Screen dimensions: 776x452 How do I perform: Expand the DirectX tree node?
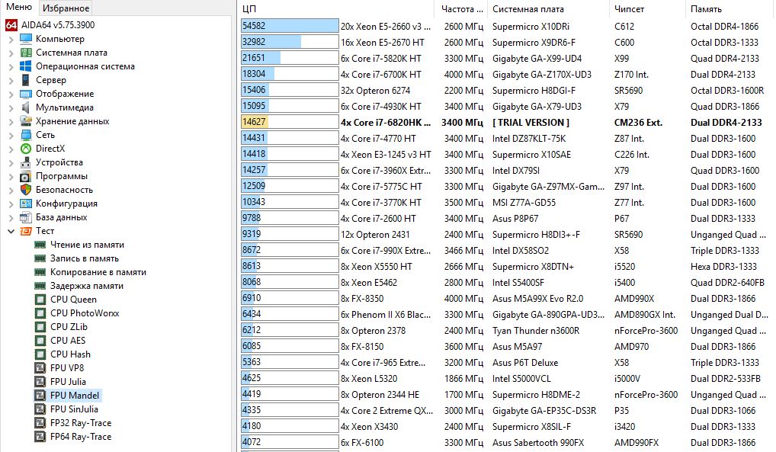11,149
